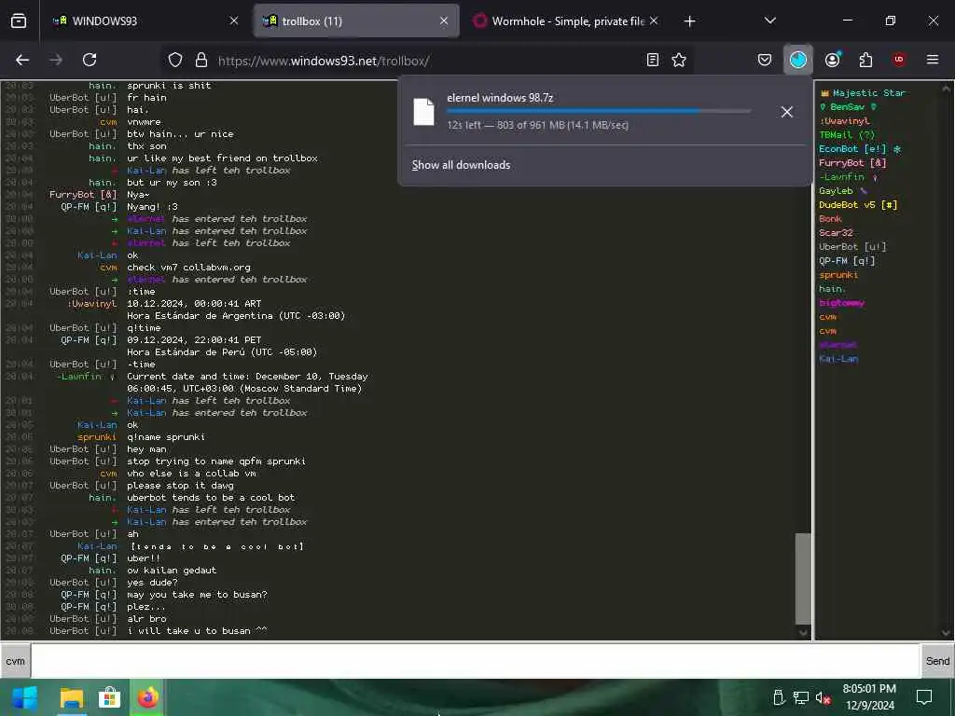Toggle the downloads panel button

point(798,60)
